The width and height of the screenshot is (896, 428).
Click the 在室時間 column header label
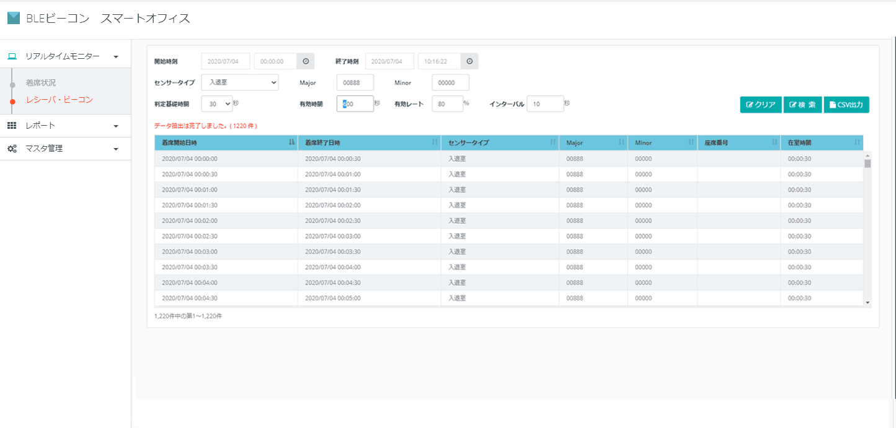799,142
